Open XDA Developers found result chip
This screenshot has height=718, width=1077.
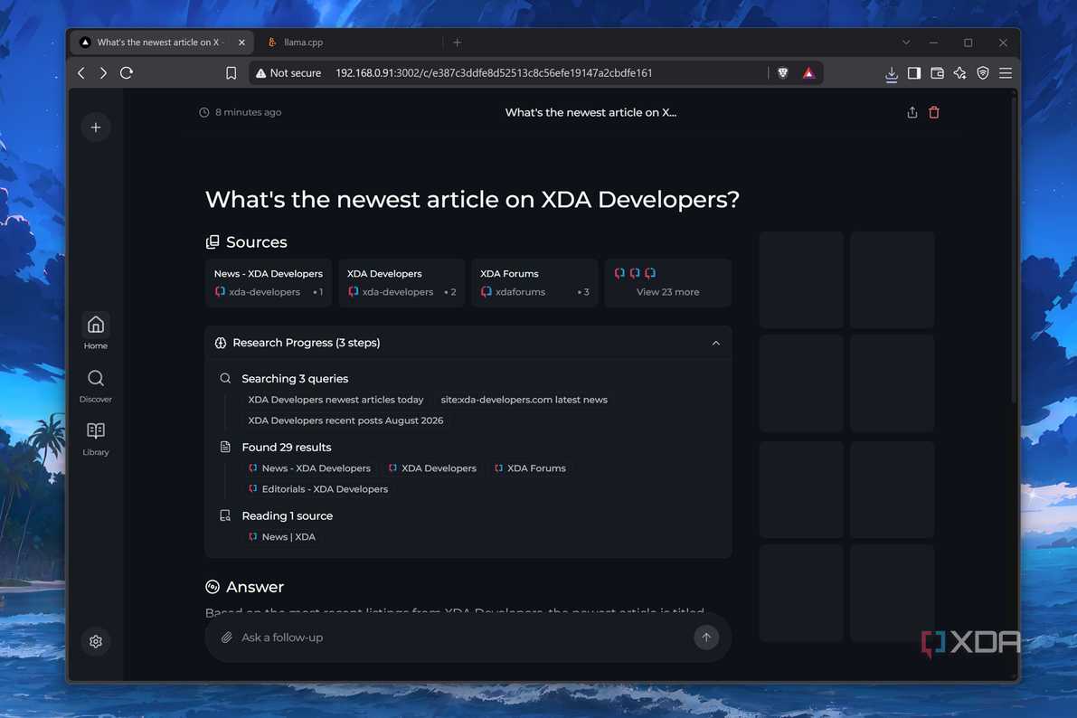pos(432,468)
